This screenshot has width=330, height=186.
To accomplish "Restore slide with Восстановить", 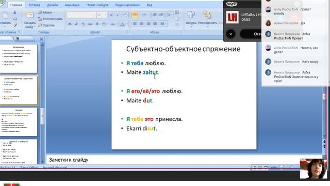I will click(x=51, y=19).
